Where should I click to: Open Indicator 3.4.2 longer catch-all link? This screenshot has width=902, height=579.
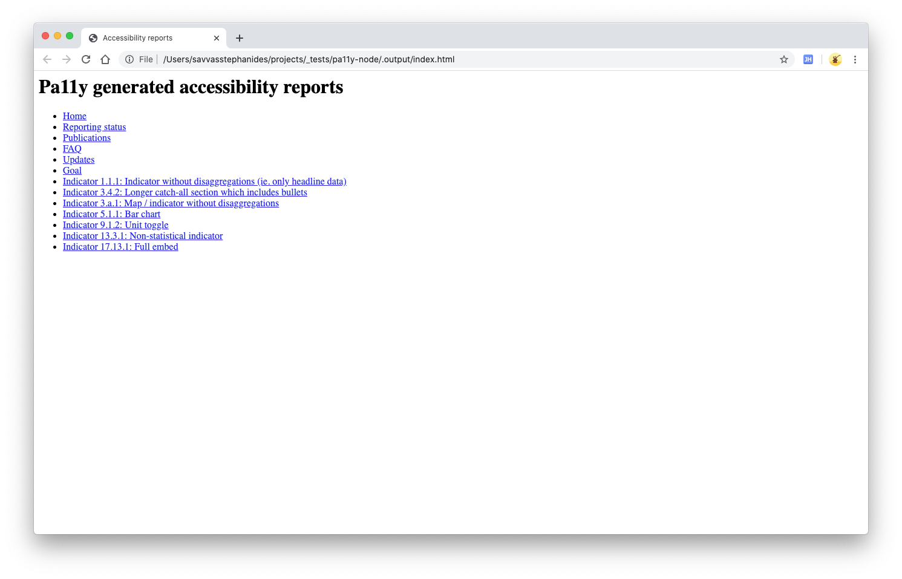(185, 192)
